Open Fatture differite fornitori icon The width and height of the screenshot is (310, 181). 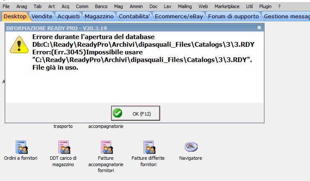pos(149,147)
